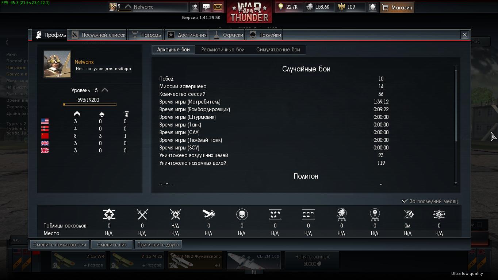Click the crossed swords leaderboard icon
Image resolution: width=498 pixels, height=280 pixels.
[142, 214]
